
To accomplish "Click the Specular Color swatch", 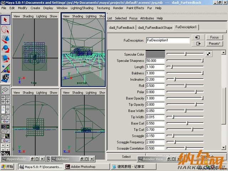I will click(x=155, y=54).
